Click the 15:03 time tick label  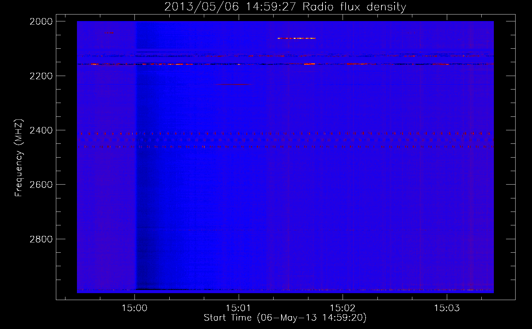point(447,308)
